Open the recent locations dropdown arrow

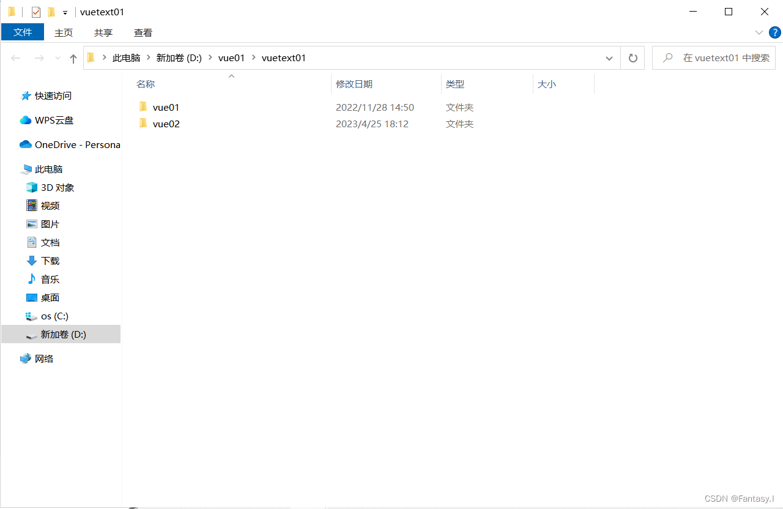58,58
